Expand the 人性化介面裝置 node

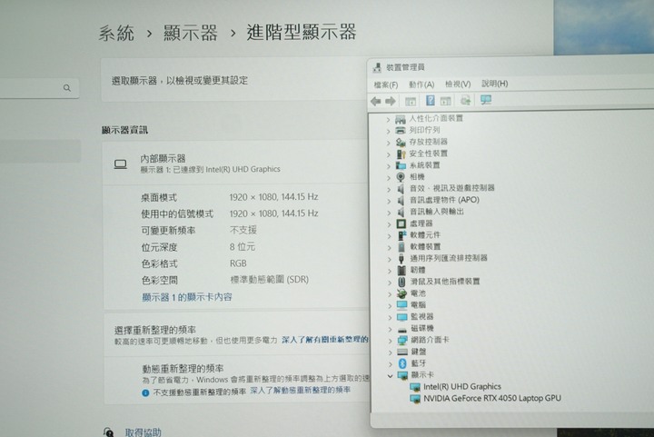click(389, 120)
